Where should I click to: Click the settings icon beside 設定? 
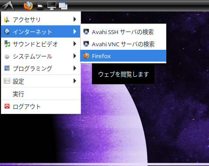(7, 81)
